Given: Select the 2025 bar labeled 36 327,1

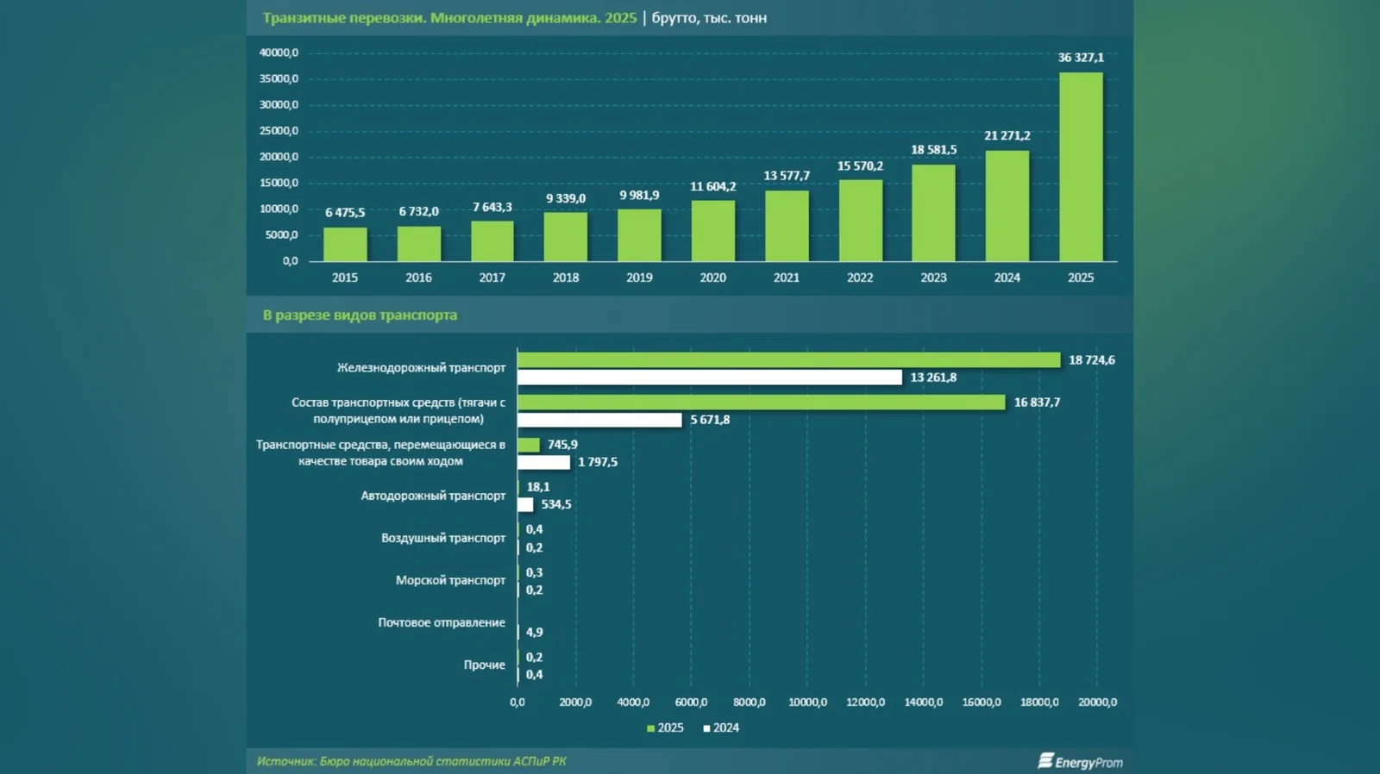Looking at the screenshot, I should pyautogui.click(x=1081, y=166).
